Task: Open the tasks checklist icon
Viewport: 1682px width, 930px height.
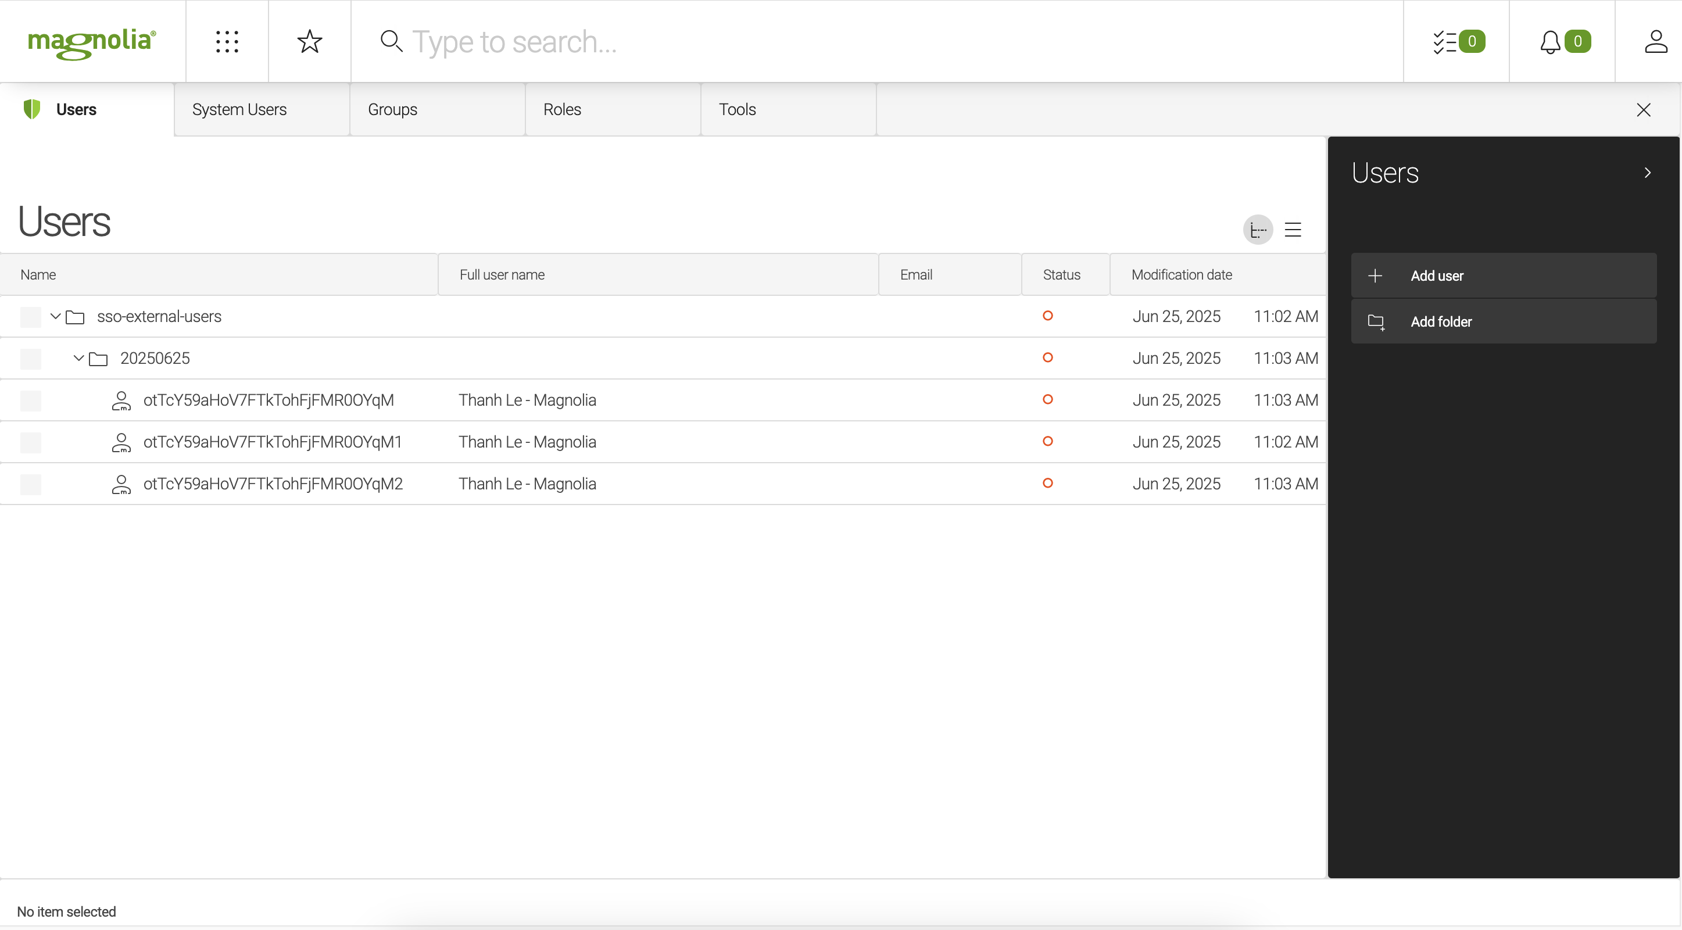Action: (x=1444, y=42)
